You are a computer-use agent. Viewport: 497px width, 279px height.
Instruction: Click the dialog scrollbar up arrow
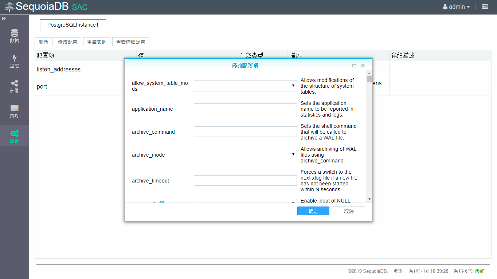(x=369, y=73)
